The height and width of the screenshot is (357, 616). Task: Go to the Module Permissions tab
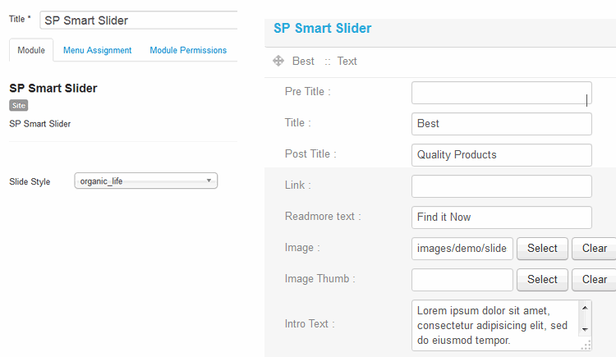[188, 50]
